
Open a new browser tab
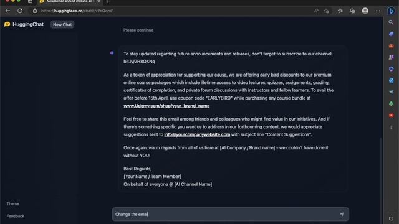click(108, 2)
